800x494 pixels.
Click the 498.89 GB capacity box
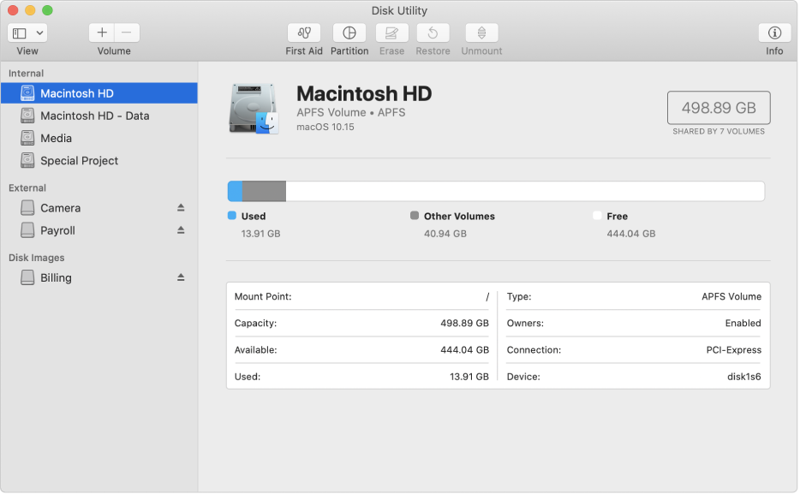click(x=718, y=108)
